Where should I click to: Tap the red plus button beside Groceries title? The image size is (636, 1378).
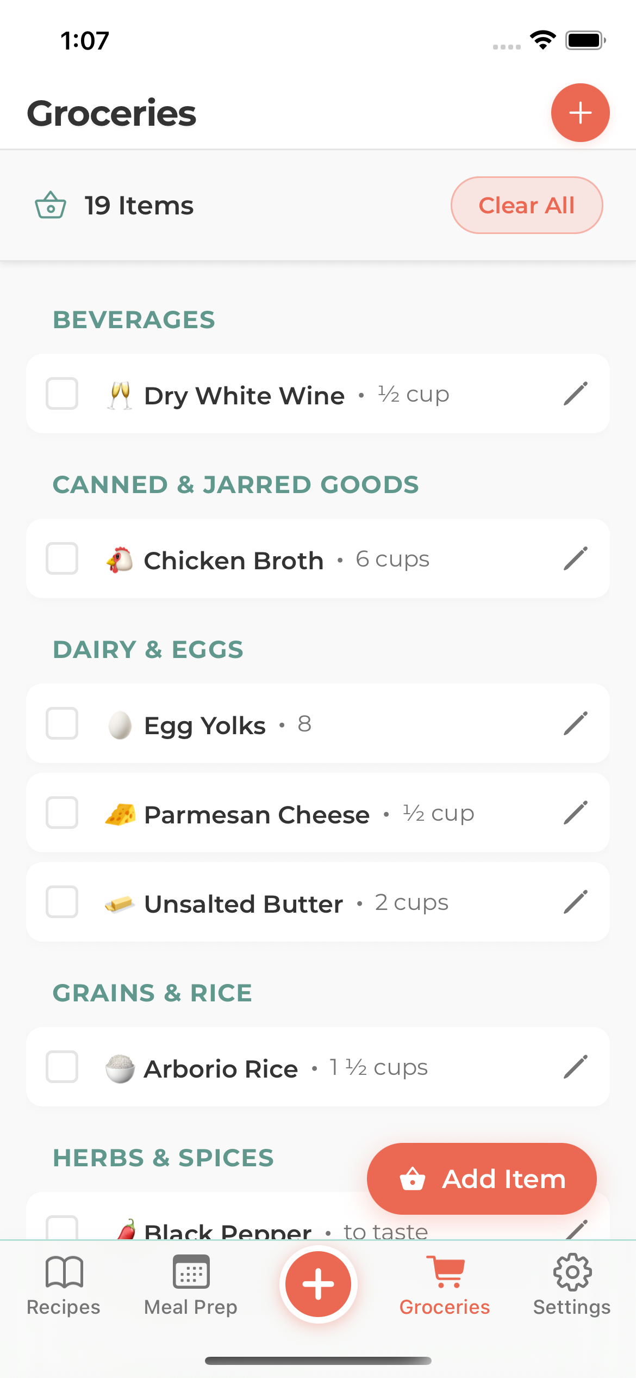[580, 113]
